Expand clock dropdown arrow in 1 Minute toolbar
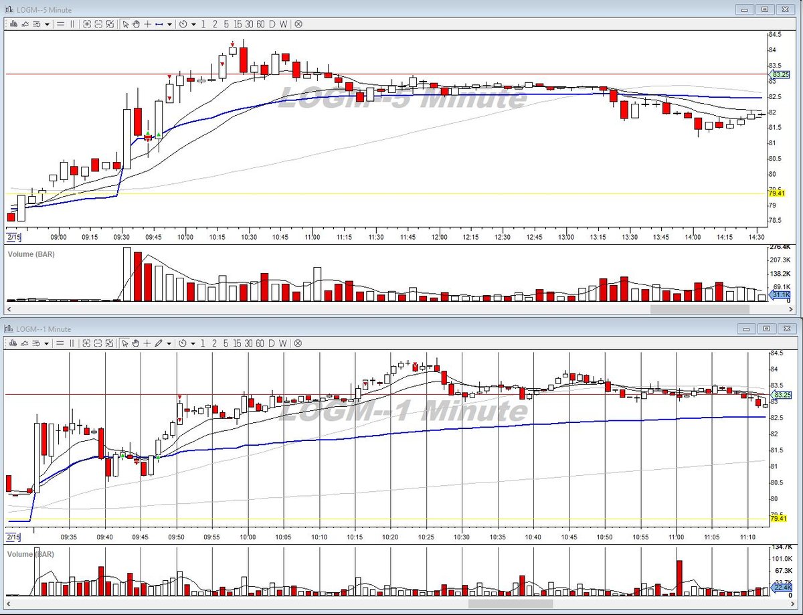803x615 pixels. point(193,343)
